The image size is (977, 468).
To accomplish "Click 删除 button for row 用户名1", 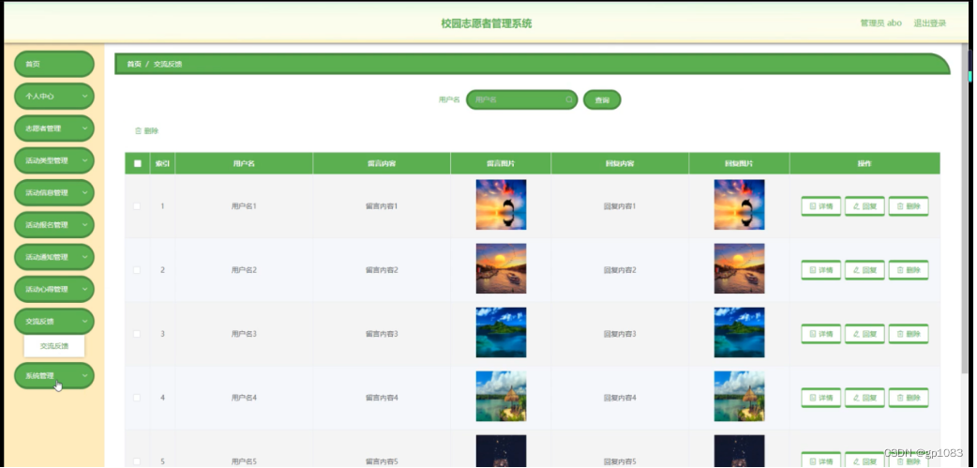I will [908, 206].
